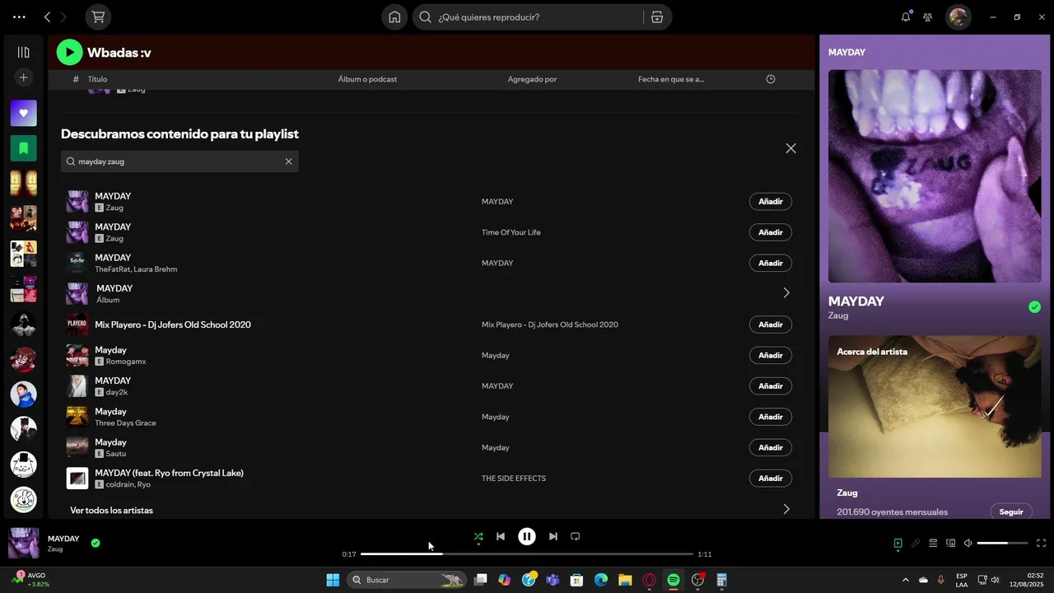This screenshot has height=593, width=1054.
Task: Toggle the Now Playing view icon
Action: click(x=898, y=543)
